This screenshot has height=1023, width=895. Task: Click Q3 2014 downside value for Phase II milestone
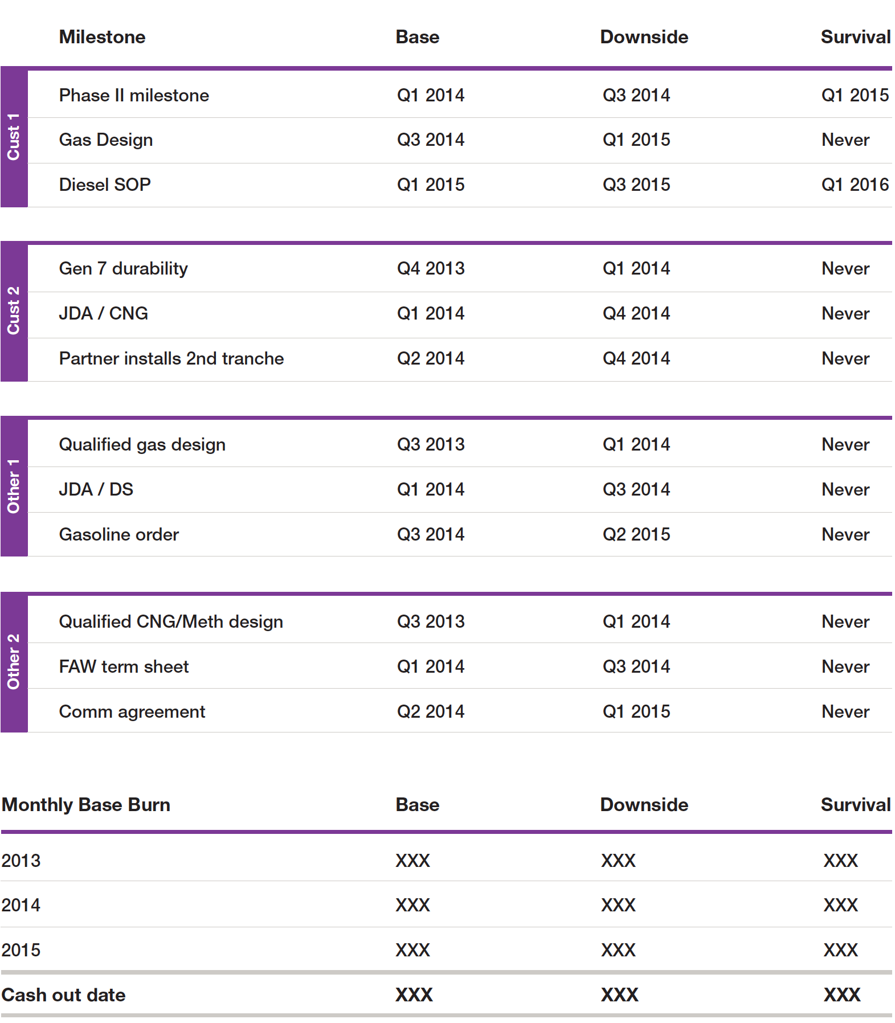point(636,95)
